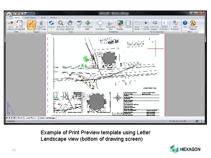Activate Real time zooming magnifier

tap(61, 25)
